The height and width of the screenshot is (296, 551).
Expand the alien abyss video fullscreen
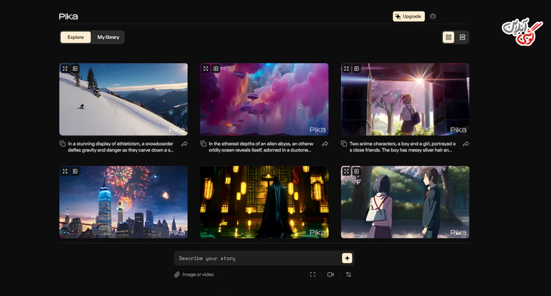[x=206, y=68]
